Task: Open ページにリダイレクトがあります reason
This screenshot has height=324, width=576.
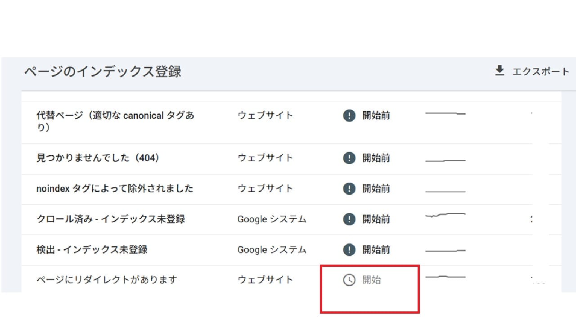Action: tap(107, 280)
